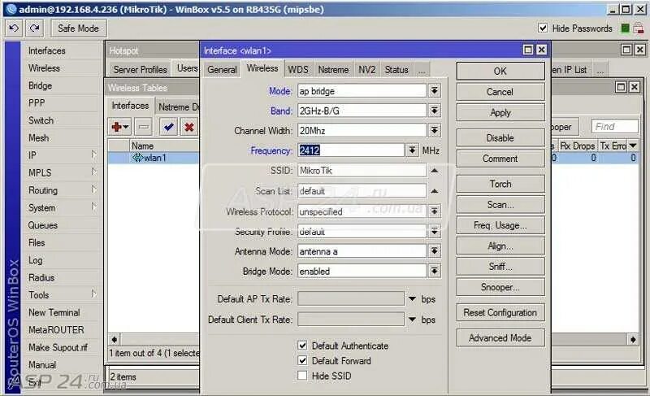Click the Disable button
Viewport: 650px width, 396px height.
(500, 137)
